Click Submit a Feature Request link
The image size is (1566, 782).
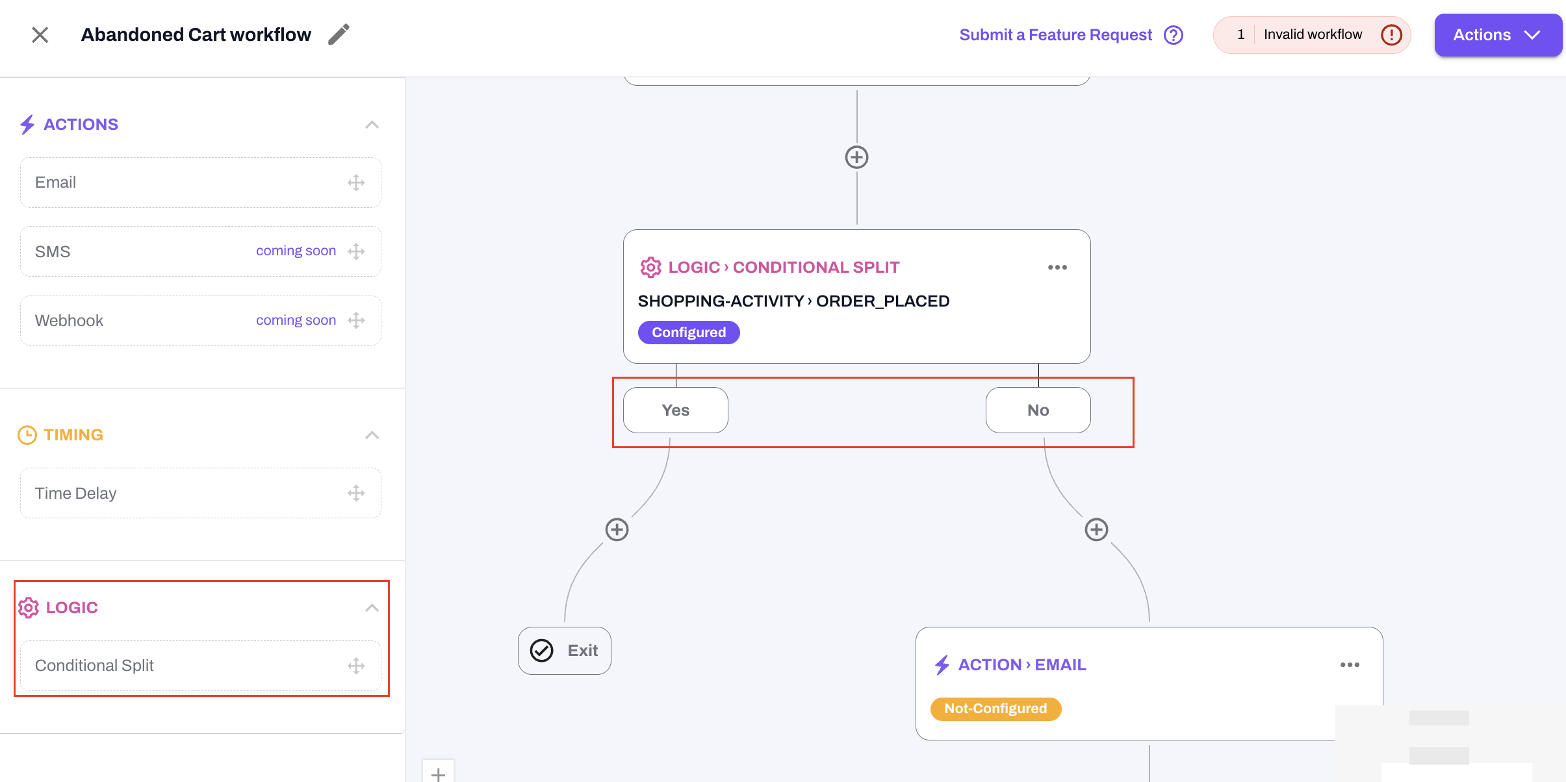tap(1055, 35)
